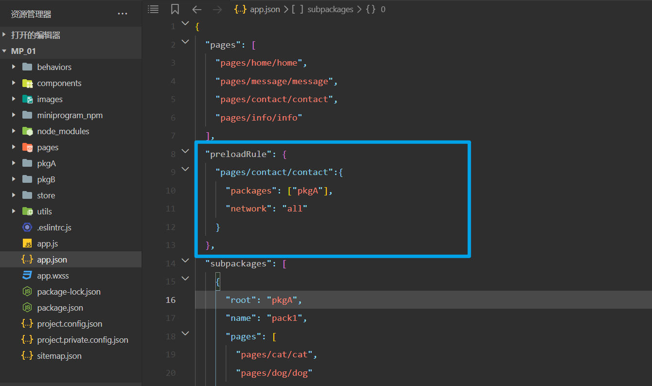This screenshot has width=652, height=386.
Task: Click the "pages/cat/cat" string
Action: 275,355
